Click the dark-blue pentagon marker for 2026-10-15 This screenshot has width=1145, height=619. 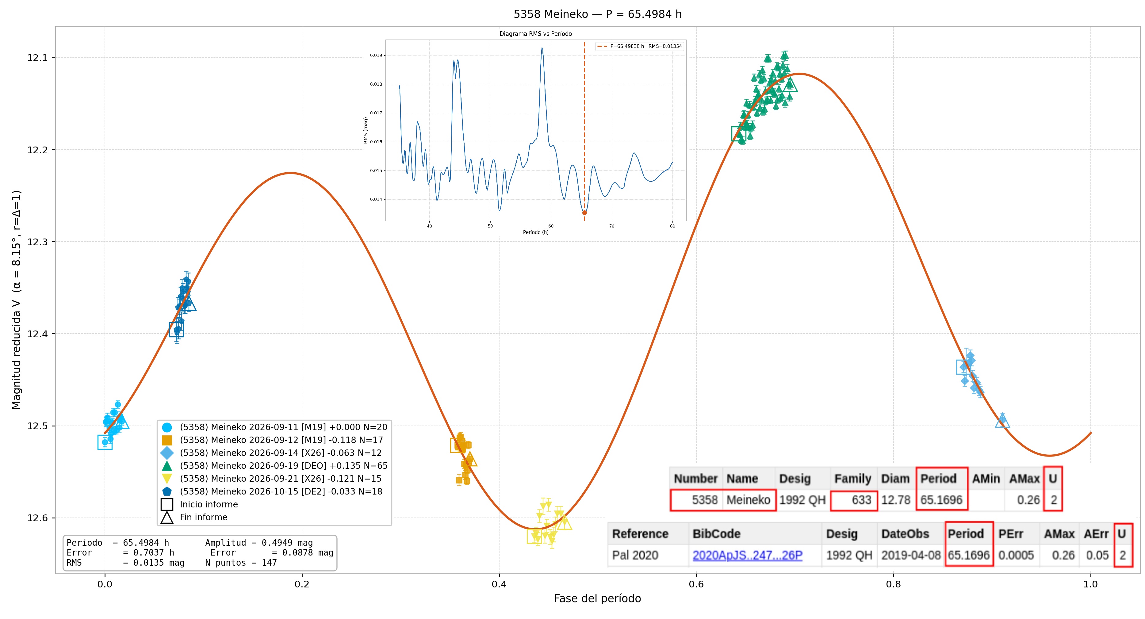coord(167,491)
